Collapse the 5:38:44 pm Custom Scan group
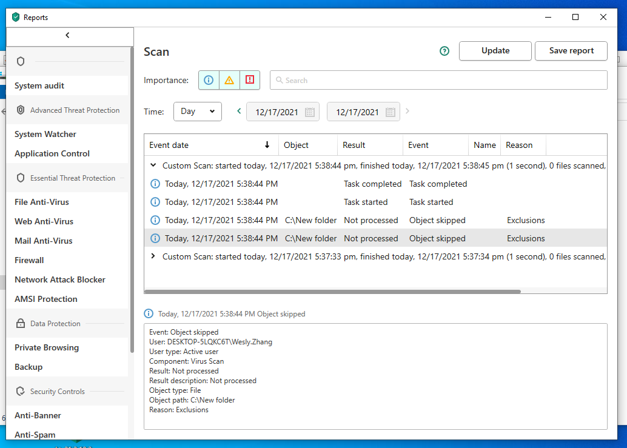The width and height of the screenshot is (627, 448). (x=153, y=165)
